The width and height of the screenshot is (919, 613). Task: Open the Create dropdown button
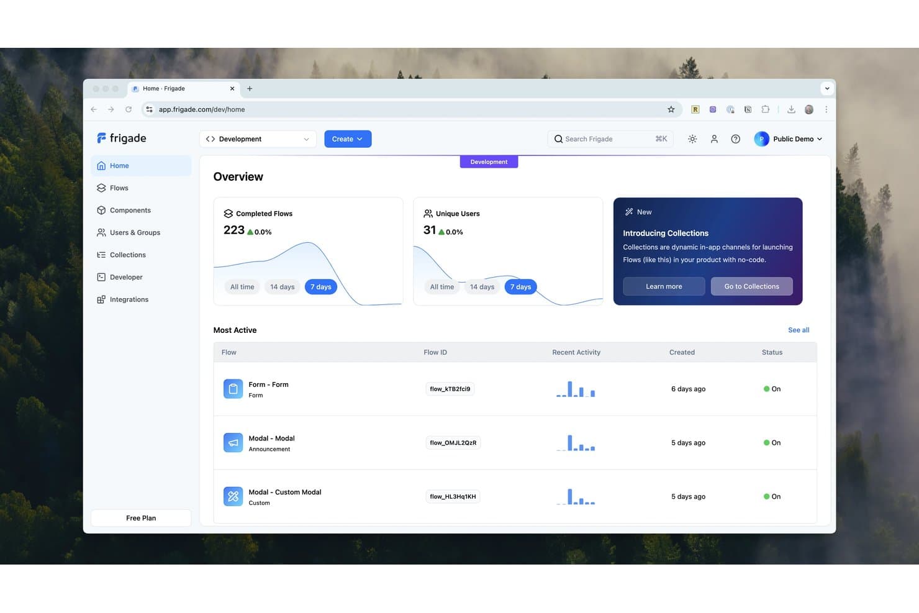tap(348, 139)
